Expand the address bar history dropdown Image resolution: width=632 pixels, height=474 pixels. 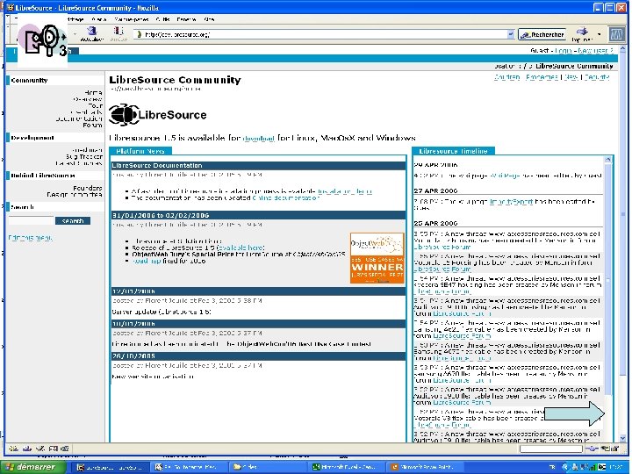511,34
